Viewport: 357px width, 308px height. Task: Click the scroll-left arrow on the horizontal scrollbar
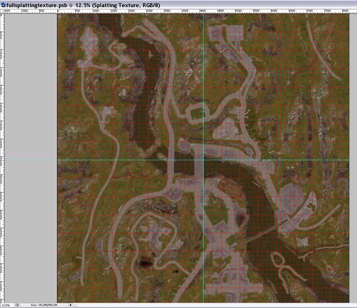75,305
